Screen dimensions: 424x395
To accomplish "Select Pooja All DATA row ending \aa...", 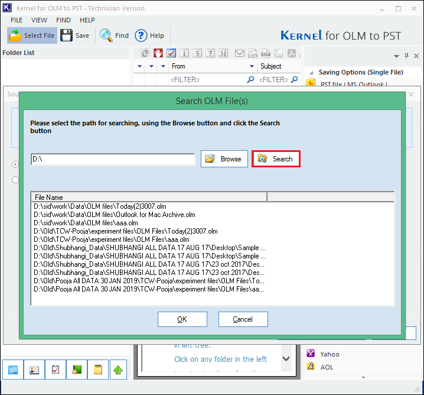I will point(149,289).
